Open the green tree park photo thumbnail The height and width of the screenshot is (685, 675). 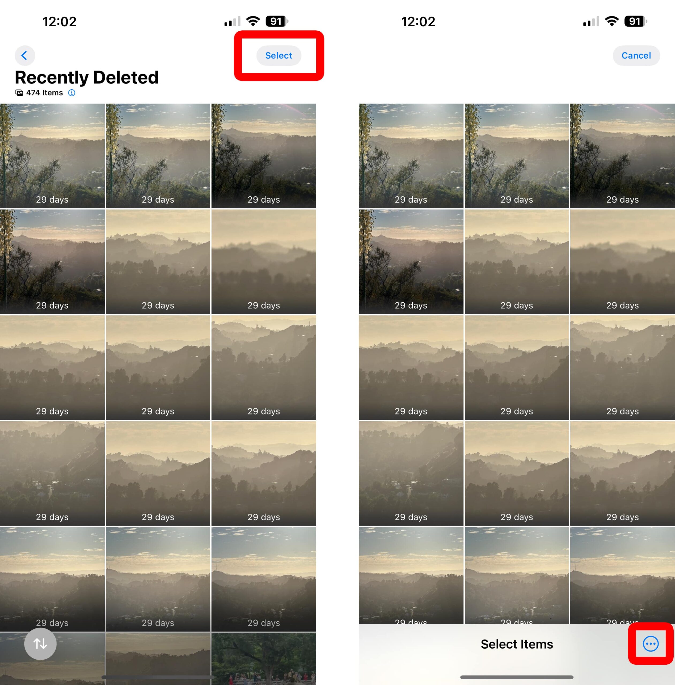coord(264,659)
